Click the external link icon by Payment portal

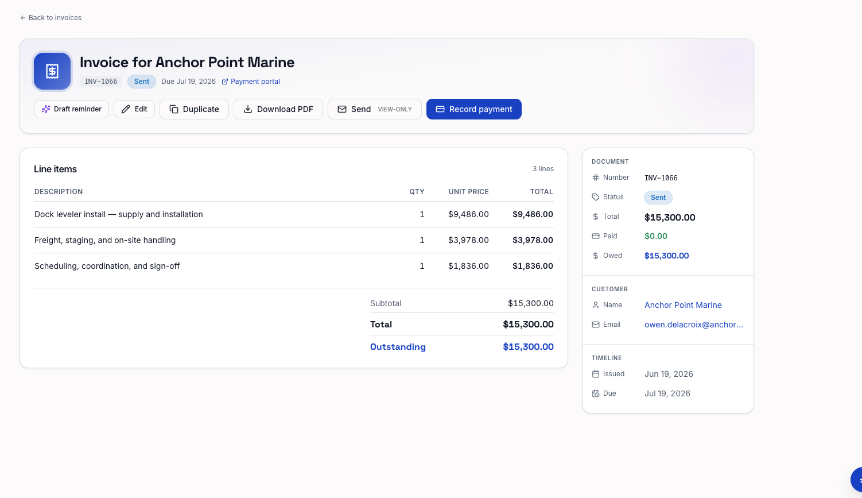(225, 82)
